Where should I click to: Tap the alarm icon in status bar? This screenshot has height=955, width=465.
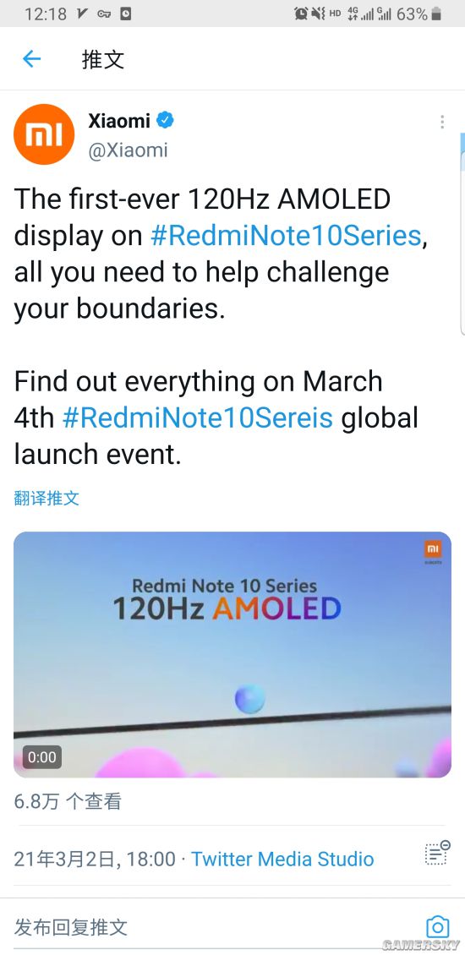[x=300, y=14]
